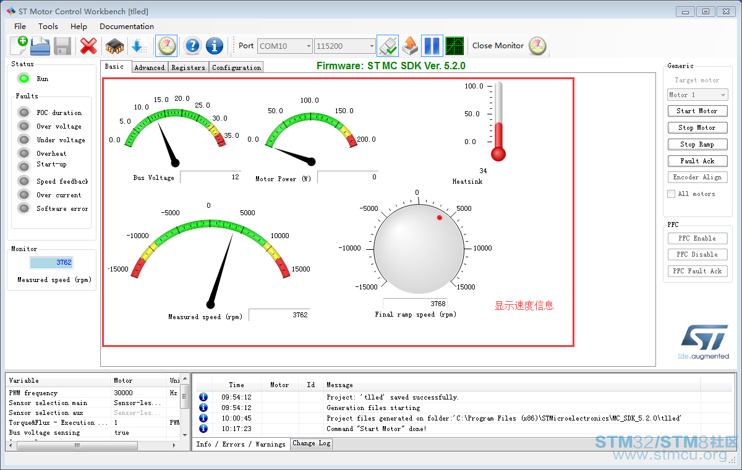
Task: Click the Heatsink thermometer gauge
Action: [498, 121]
